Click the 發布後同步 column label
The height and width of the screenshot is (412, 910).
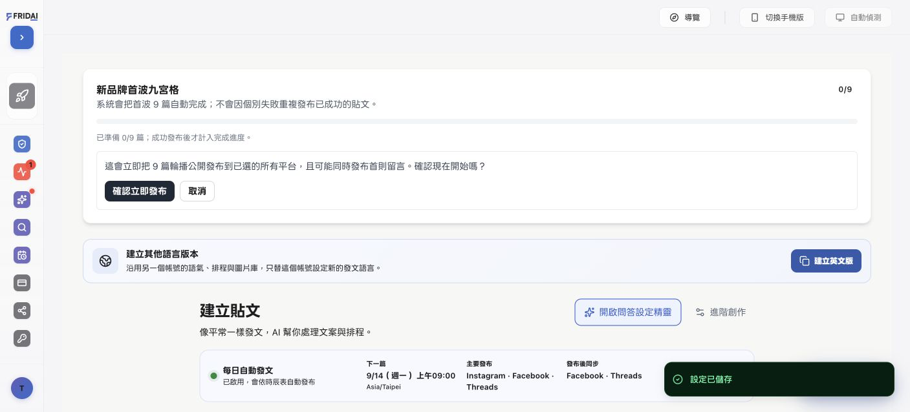point(583,364)
